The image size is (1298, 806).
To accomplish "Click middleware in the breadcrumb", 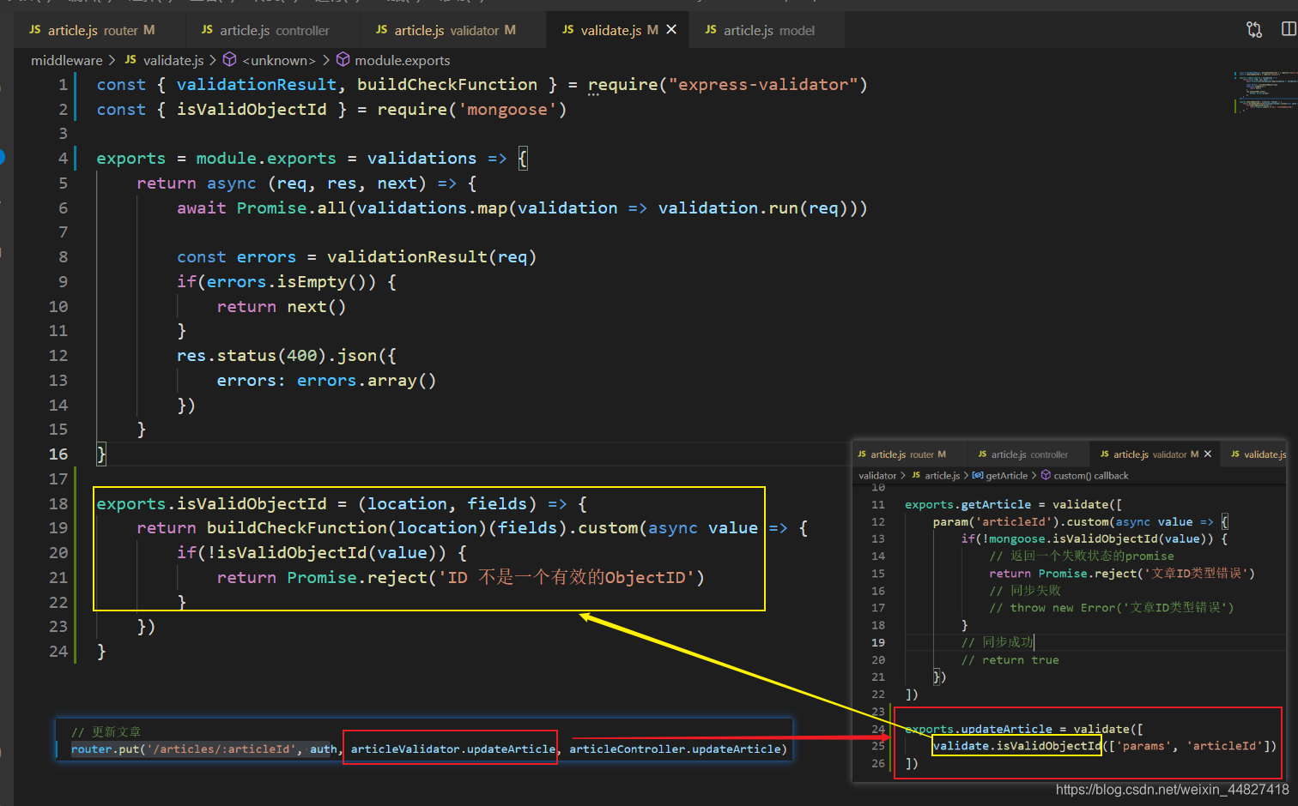I will point(67,60).
